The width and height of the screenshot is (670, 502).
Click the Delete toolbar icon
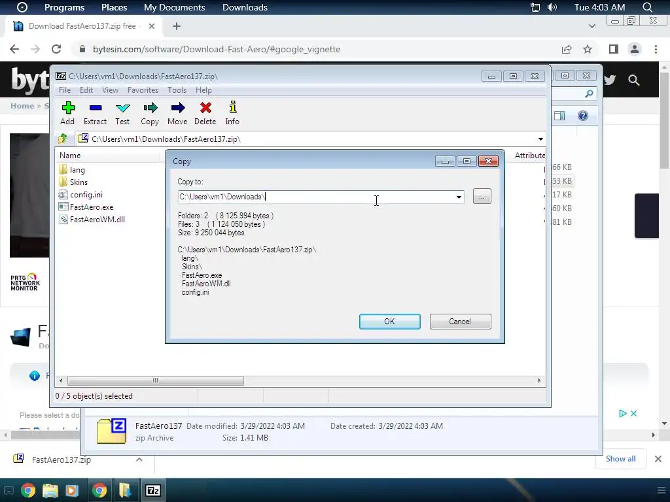(x=205, y=113)
